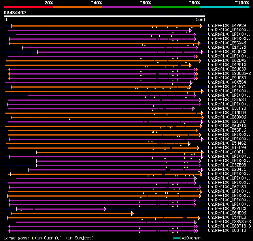The image size is (253, 241).
Task: Click the cyan ~100% identity legend segment
Action: point(225,7)
